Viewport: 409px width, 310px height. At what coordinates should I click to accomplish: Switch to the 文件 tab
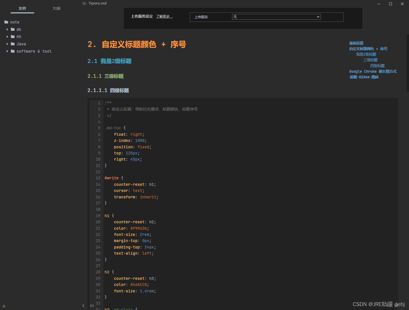click(x=22, y=8)
